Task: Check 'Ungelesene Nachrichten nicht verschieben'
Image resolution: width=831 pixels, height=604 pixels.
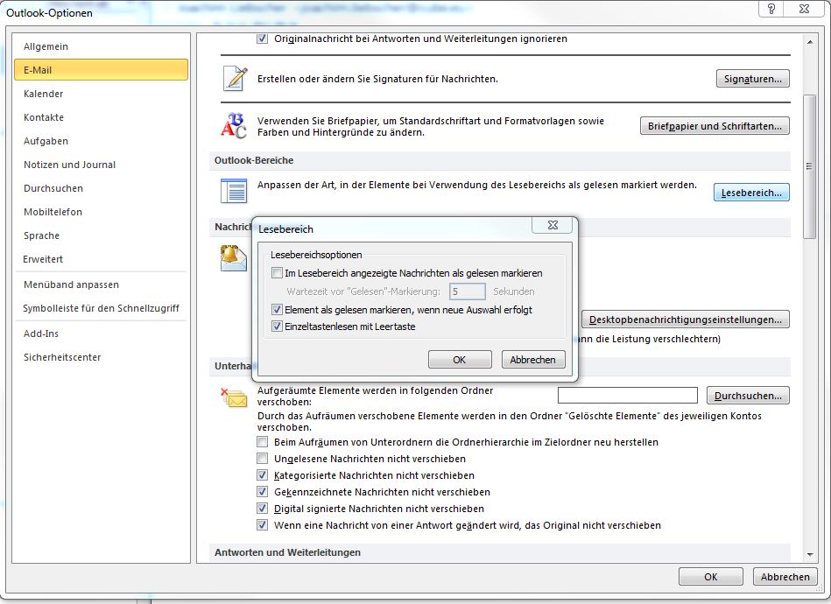Action: 262,459
